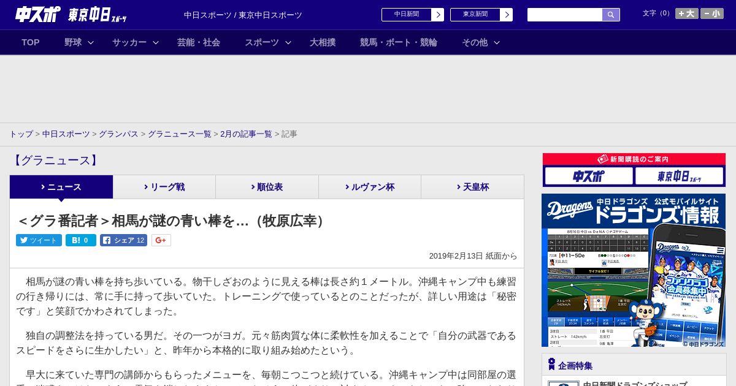Expand the 野球 dropdown chevron

[91, 42]
